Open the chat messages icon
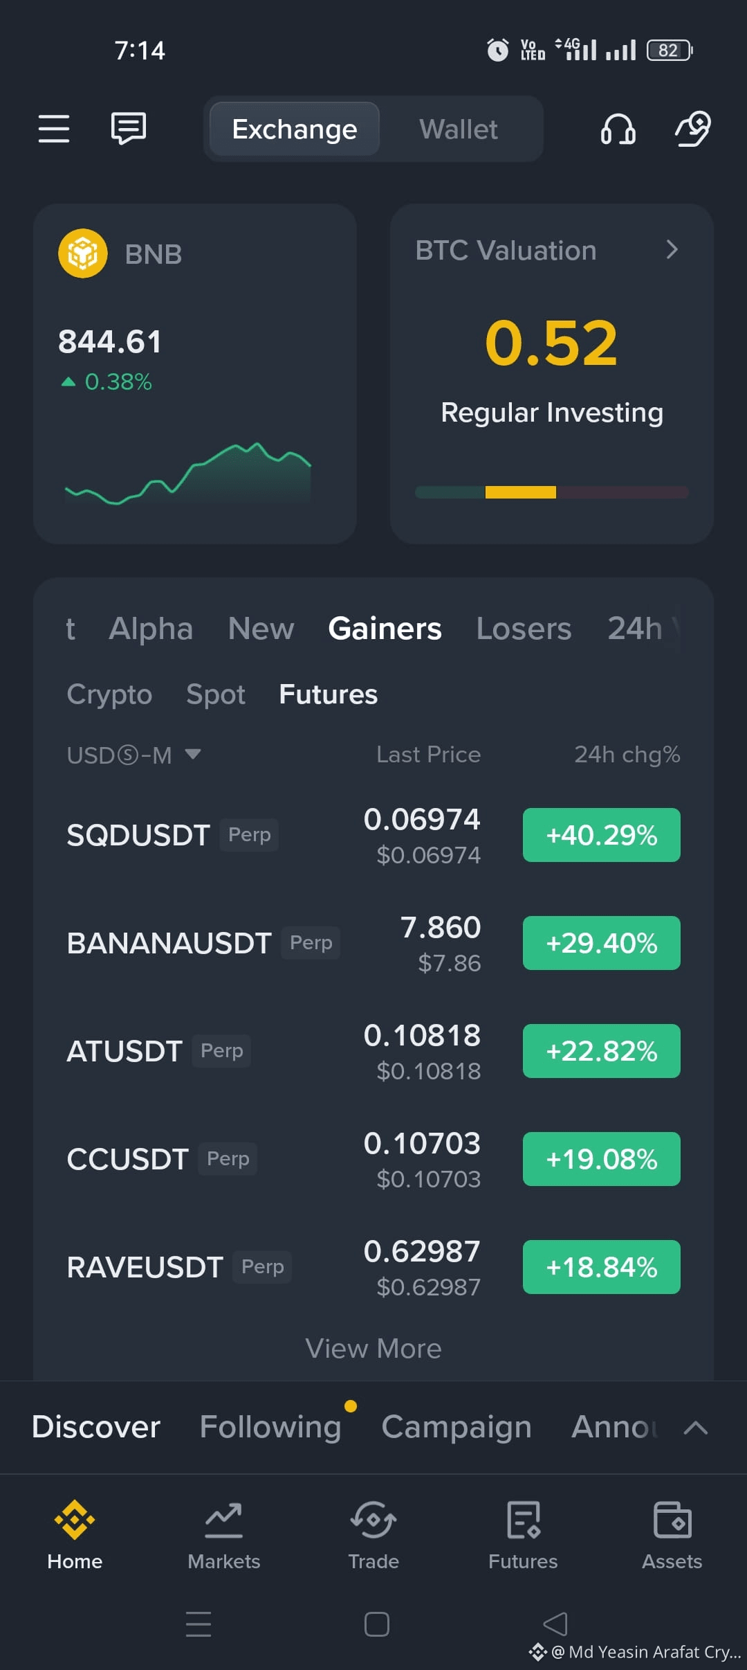The width and height of the screenshot is (747, 1670). pyautogui.click(x=129, y=128)
